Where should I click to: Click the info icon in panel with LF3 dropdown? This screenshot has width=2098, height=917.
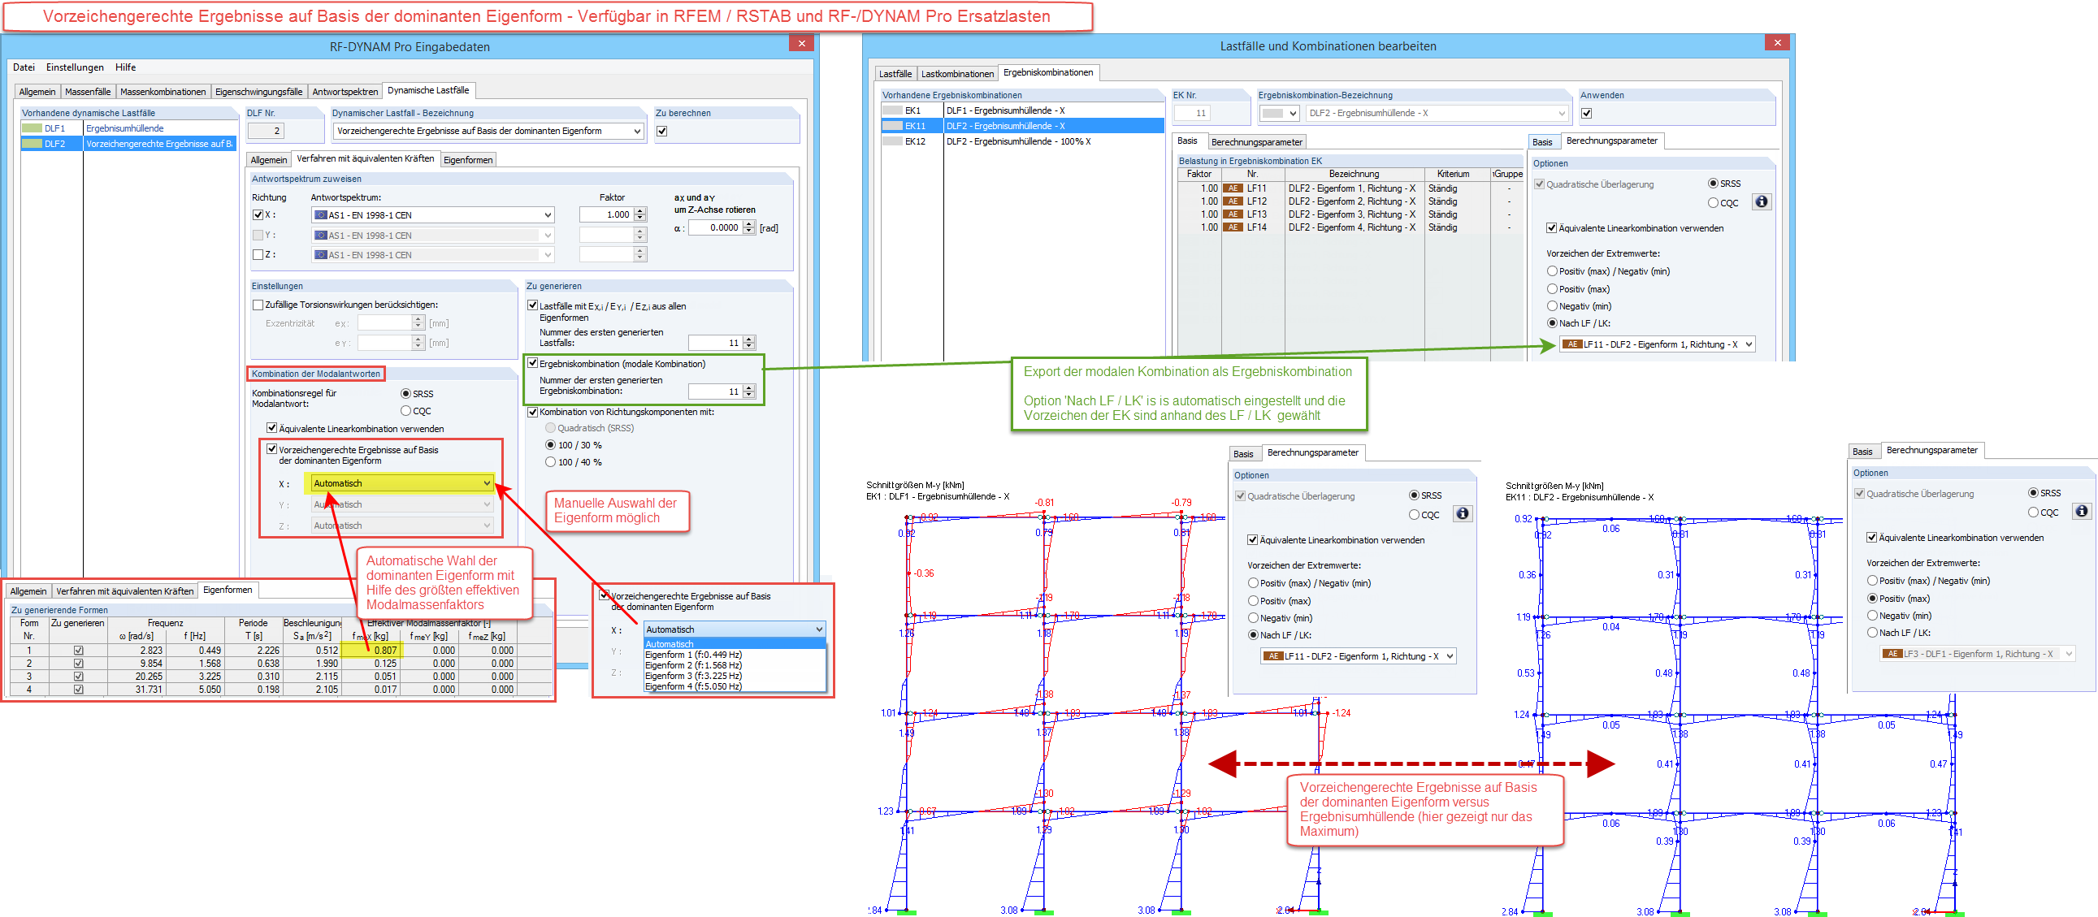[x=2081, y=512]
